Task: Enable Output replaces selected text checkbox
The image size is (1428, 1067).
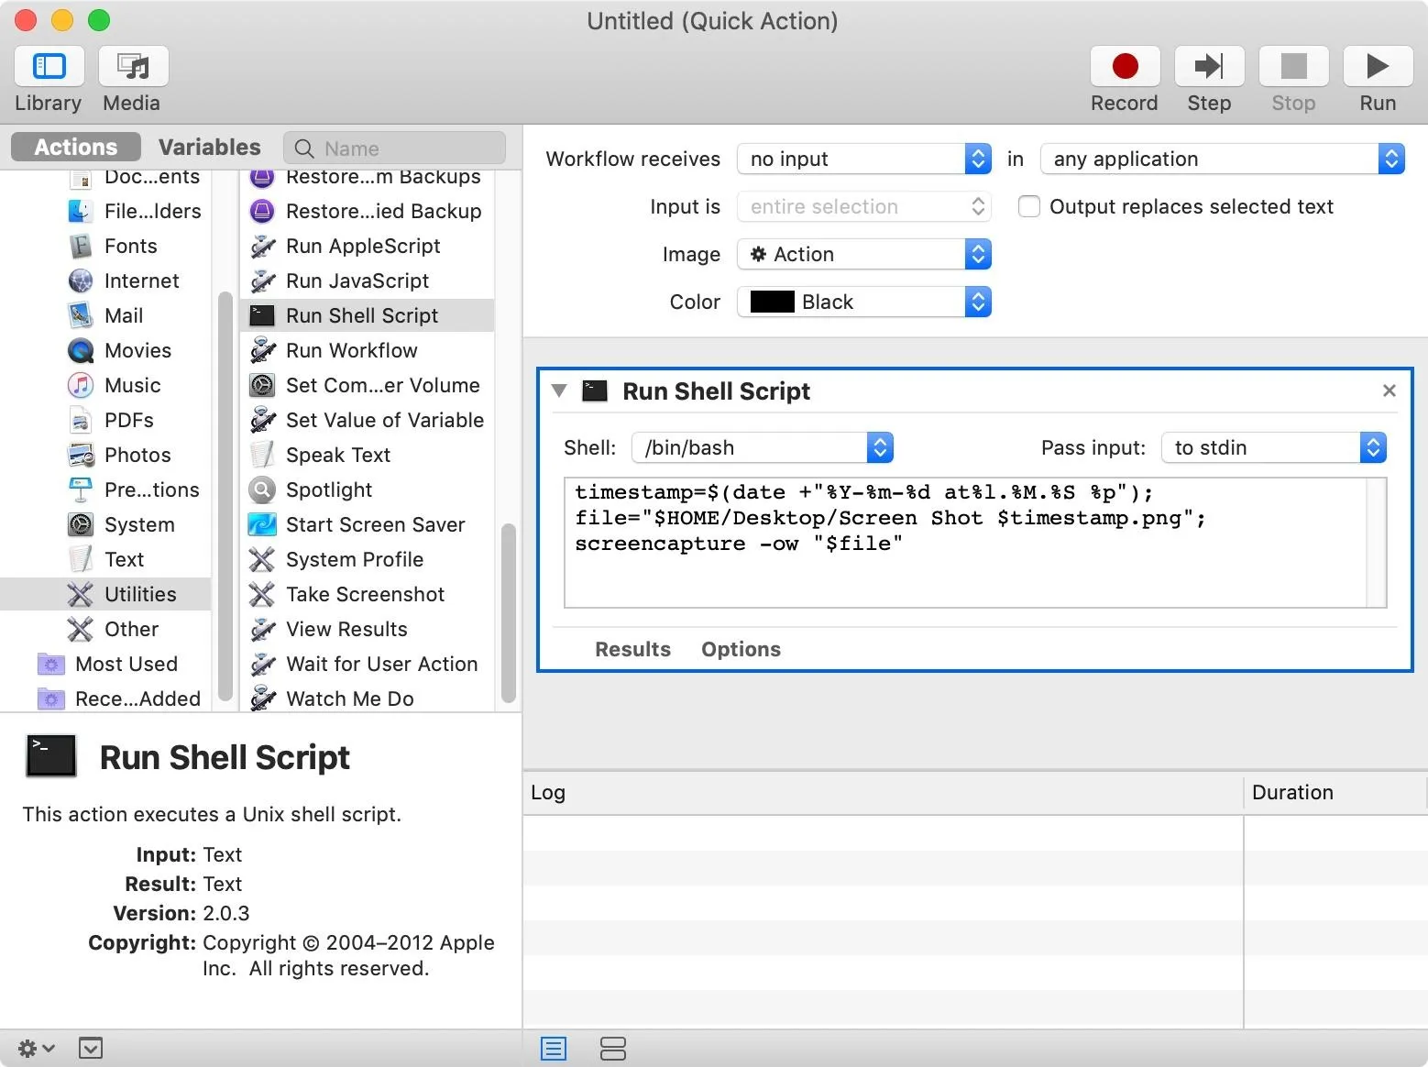Action: (1029, 206)
